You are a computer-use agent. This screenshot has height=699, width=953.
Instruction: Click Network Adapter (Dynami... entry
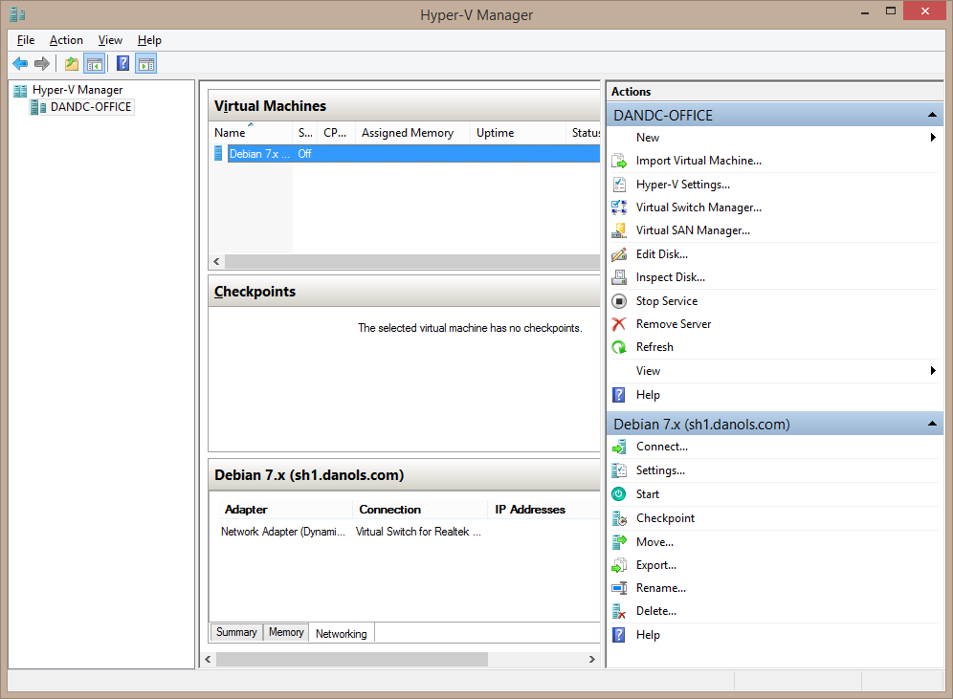coord(282,532)
